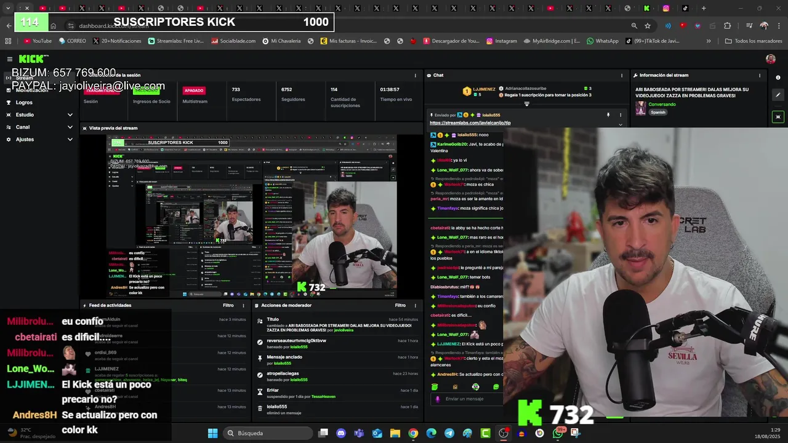Click the zoom magnifier in address bar
This screenshot has width=788, height=443.
click(634, 26)
